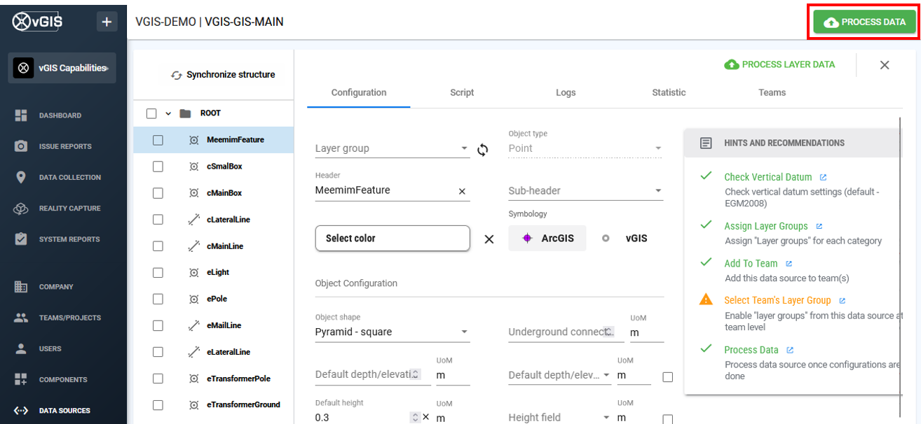
Task: Close the layer configuration panel
Action: point(885,65)
